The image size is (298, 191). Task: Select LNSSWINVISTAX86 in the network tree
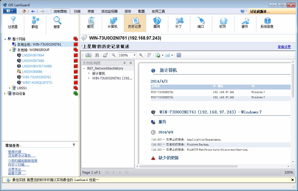pos(37,66)
